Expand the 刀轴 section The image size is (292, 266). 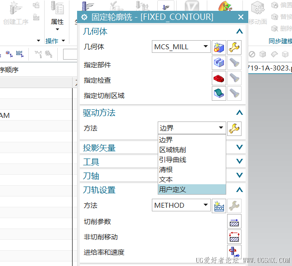coord(239,175)
